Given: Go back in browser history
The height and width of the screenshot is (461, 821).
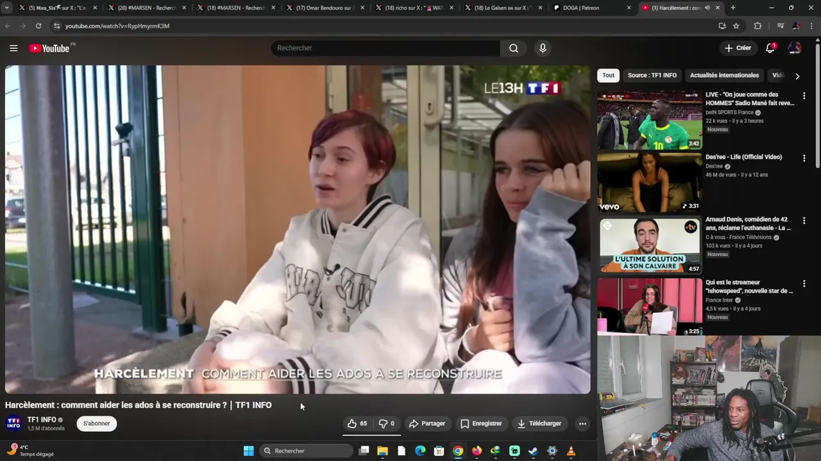Looking at the screenshot, I should point(8,26).
